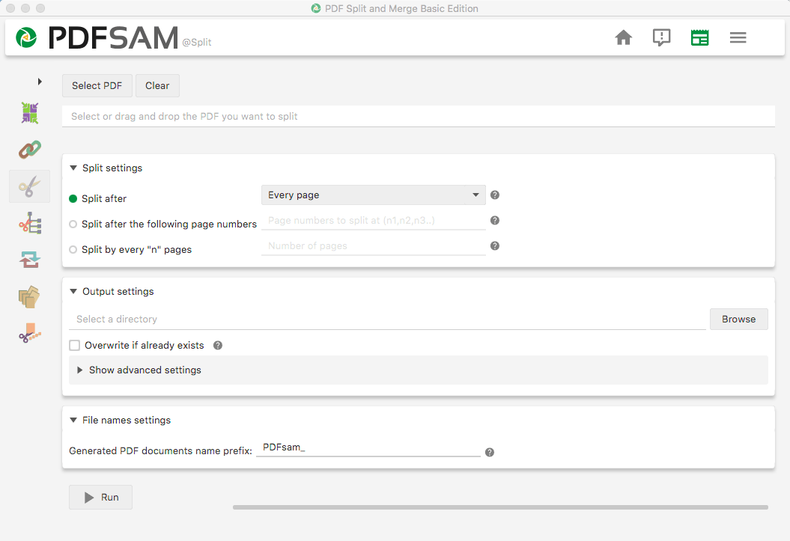The height and width of the screenshot is (541, 790).
Task: Select the 'Split after' radio button
Action: click(73, 199)
